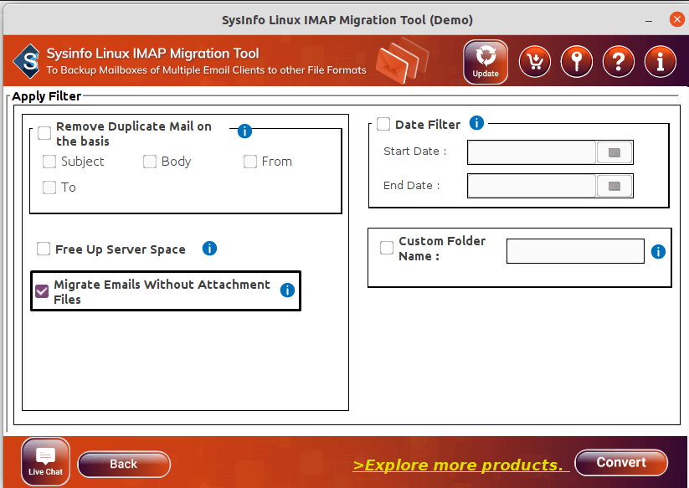The image size is (689, 488).
Task: Click the Start Date input field
Action: [x=532, y=152]
